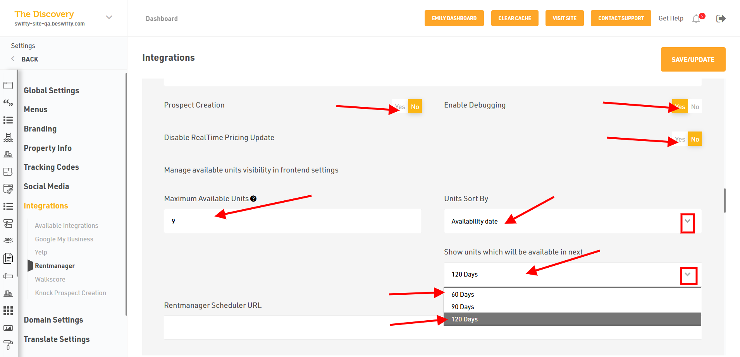Click the notification bell icon
This screenshot has height=357, width=740.
pyautogui.click(x=696, y=19)
